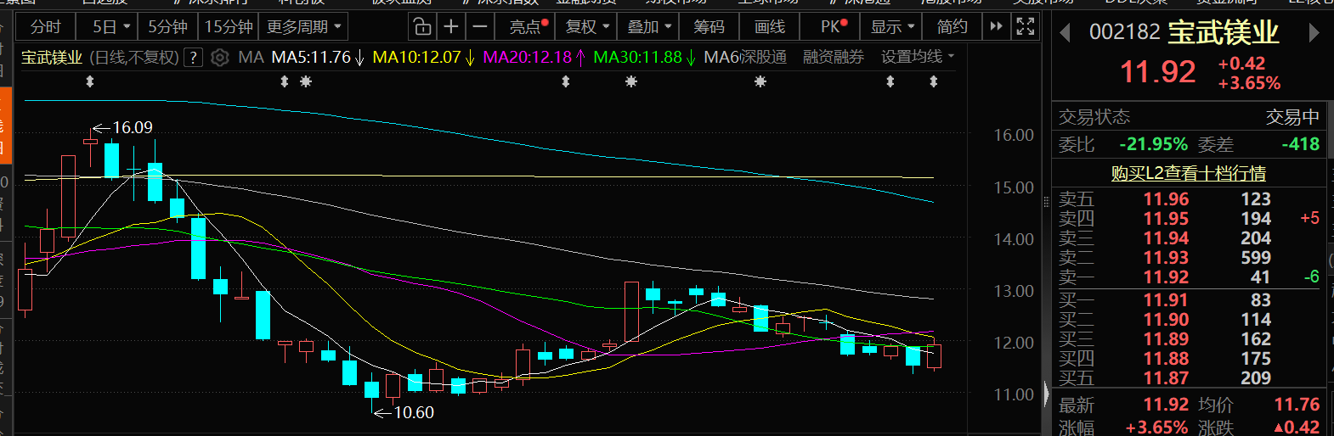Select the 卖三 11.94 order row

[x=1189, y=238]
